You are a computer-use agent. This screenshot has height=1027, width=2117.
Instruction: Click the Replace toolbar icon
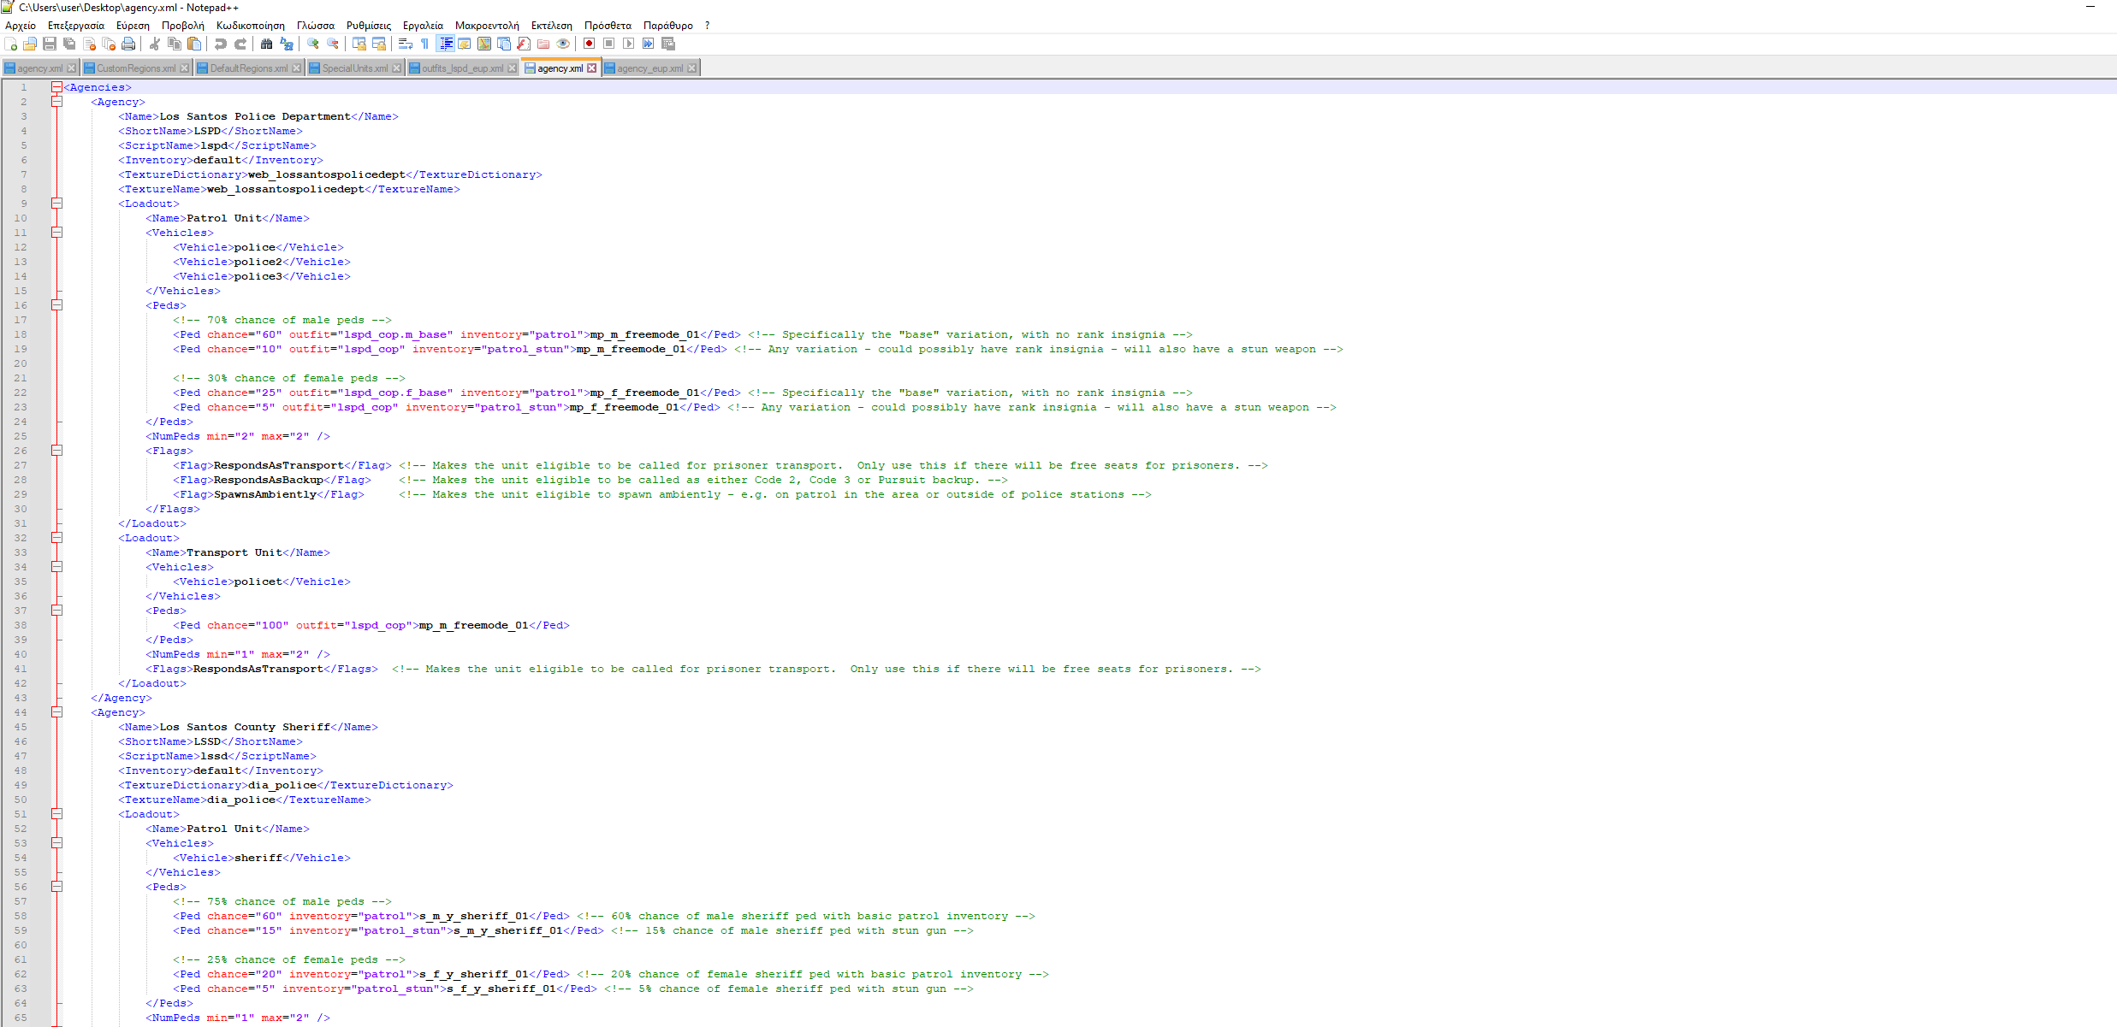pos(287,44)
